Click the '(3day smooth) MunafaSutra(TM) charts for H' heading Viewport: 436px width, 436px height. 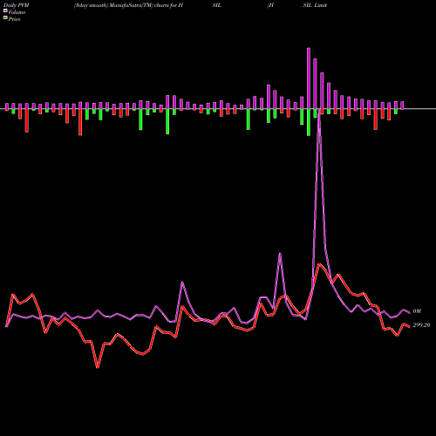[x=128, y=5]
